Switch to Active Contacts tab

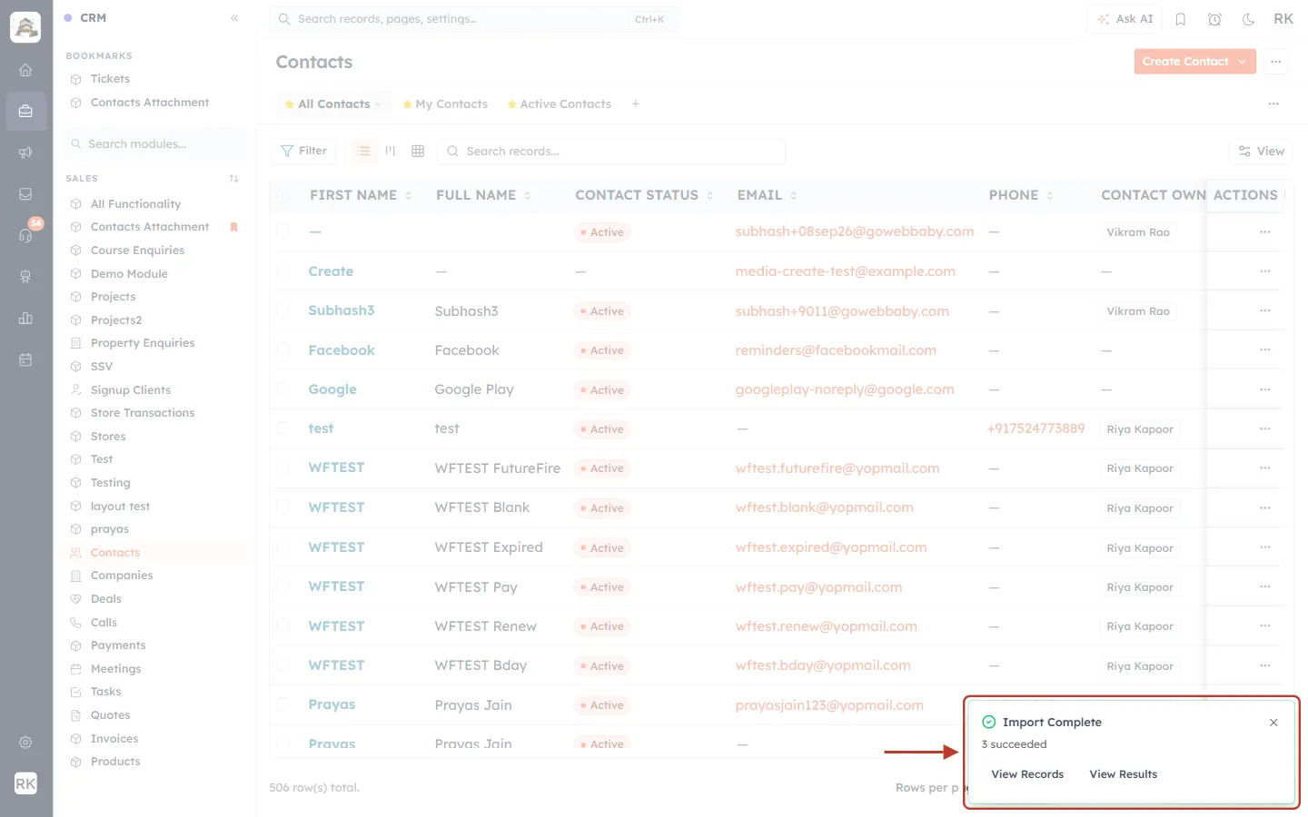tap(559, 104)
